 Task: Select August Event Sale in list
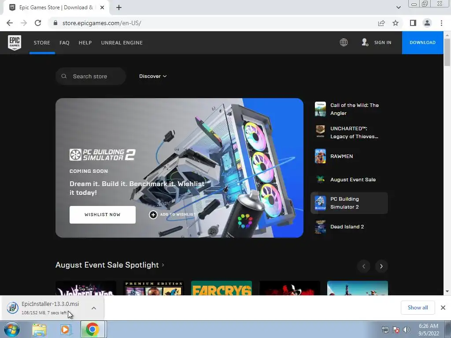pos(349,180)
